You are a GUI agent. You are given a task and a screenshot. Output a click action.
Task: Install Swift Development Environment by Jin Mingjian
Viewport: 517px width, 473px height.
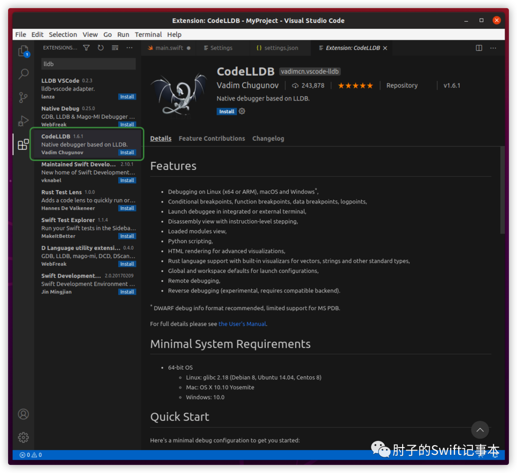coord(127,292)
